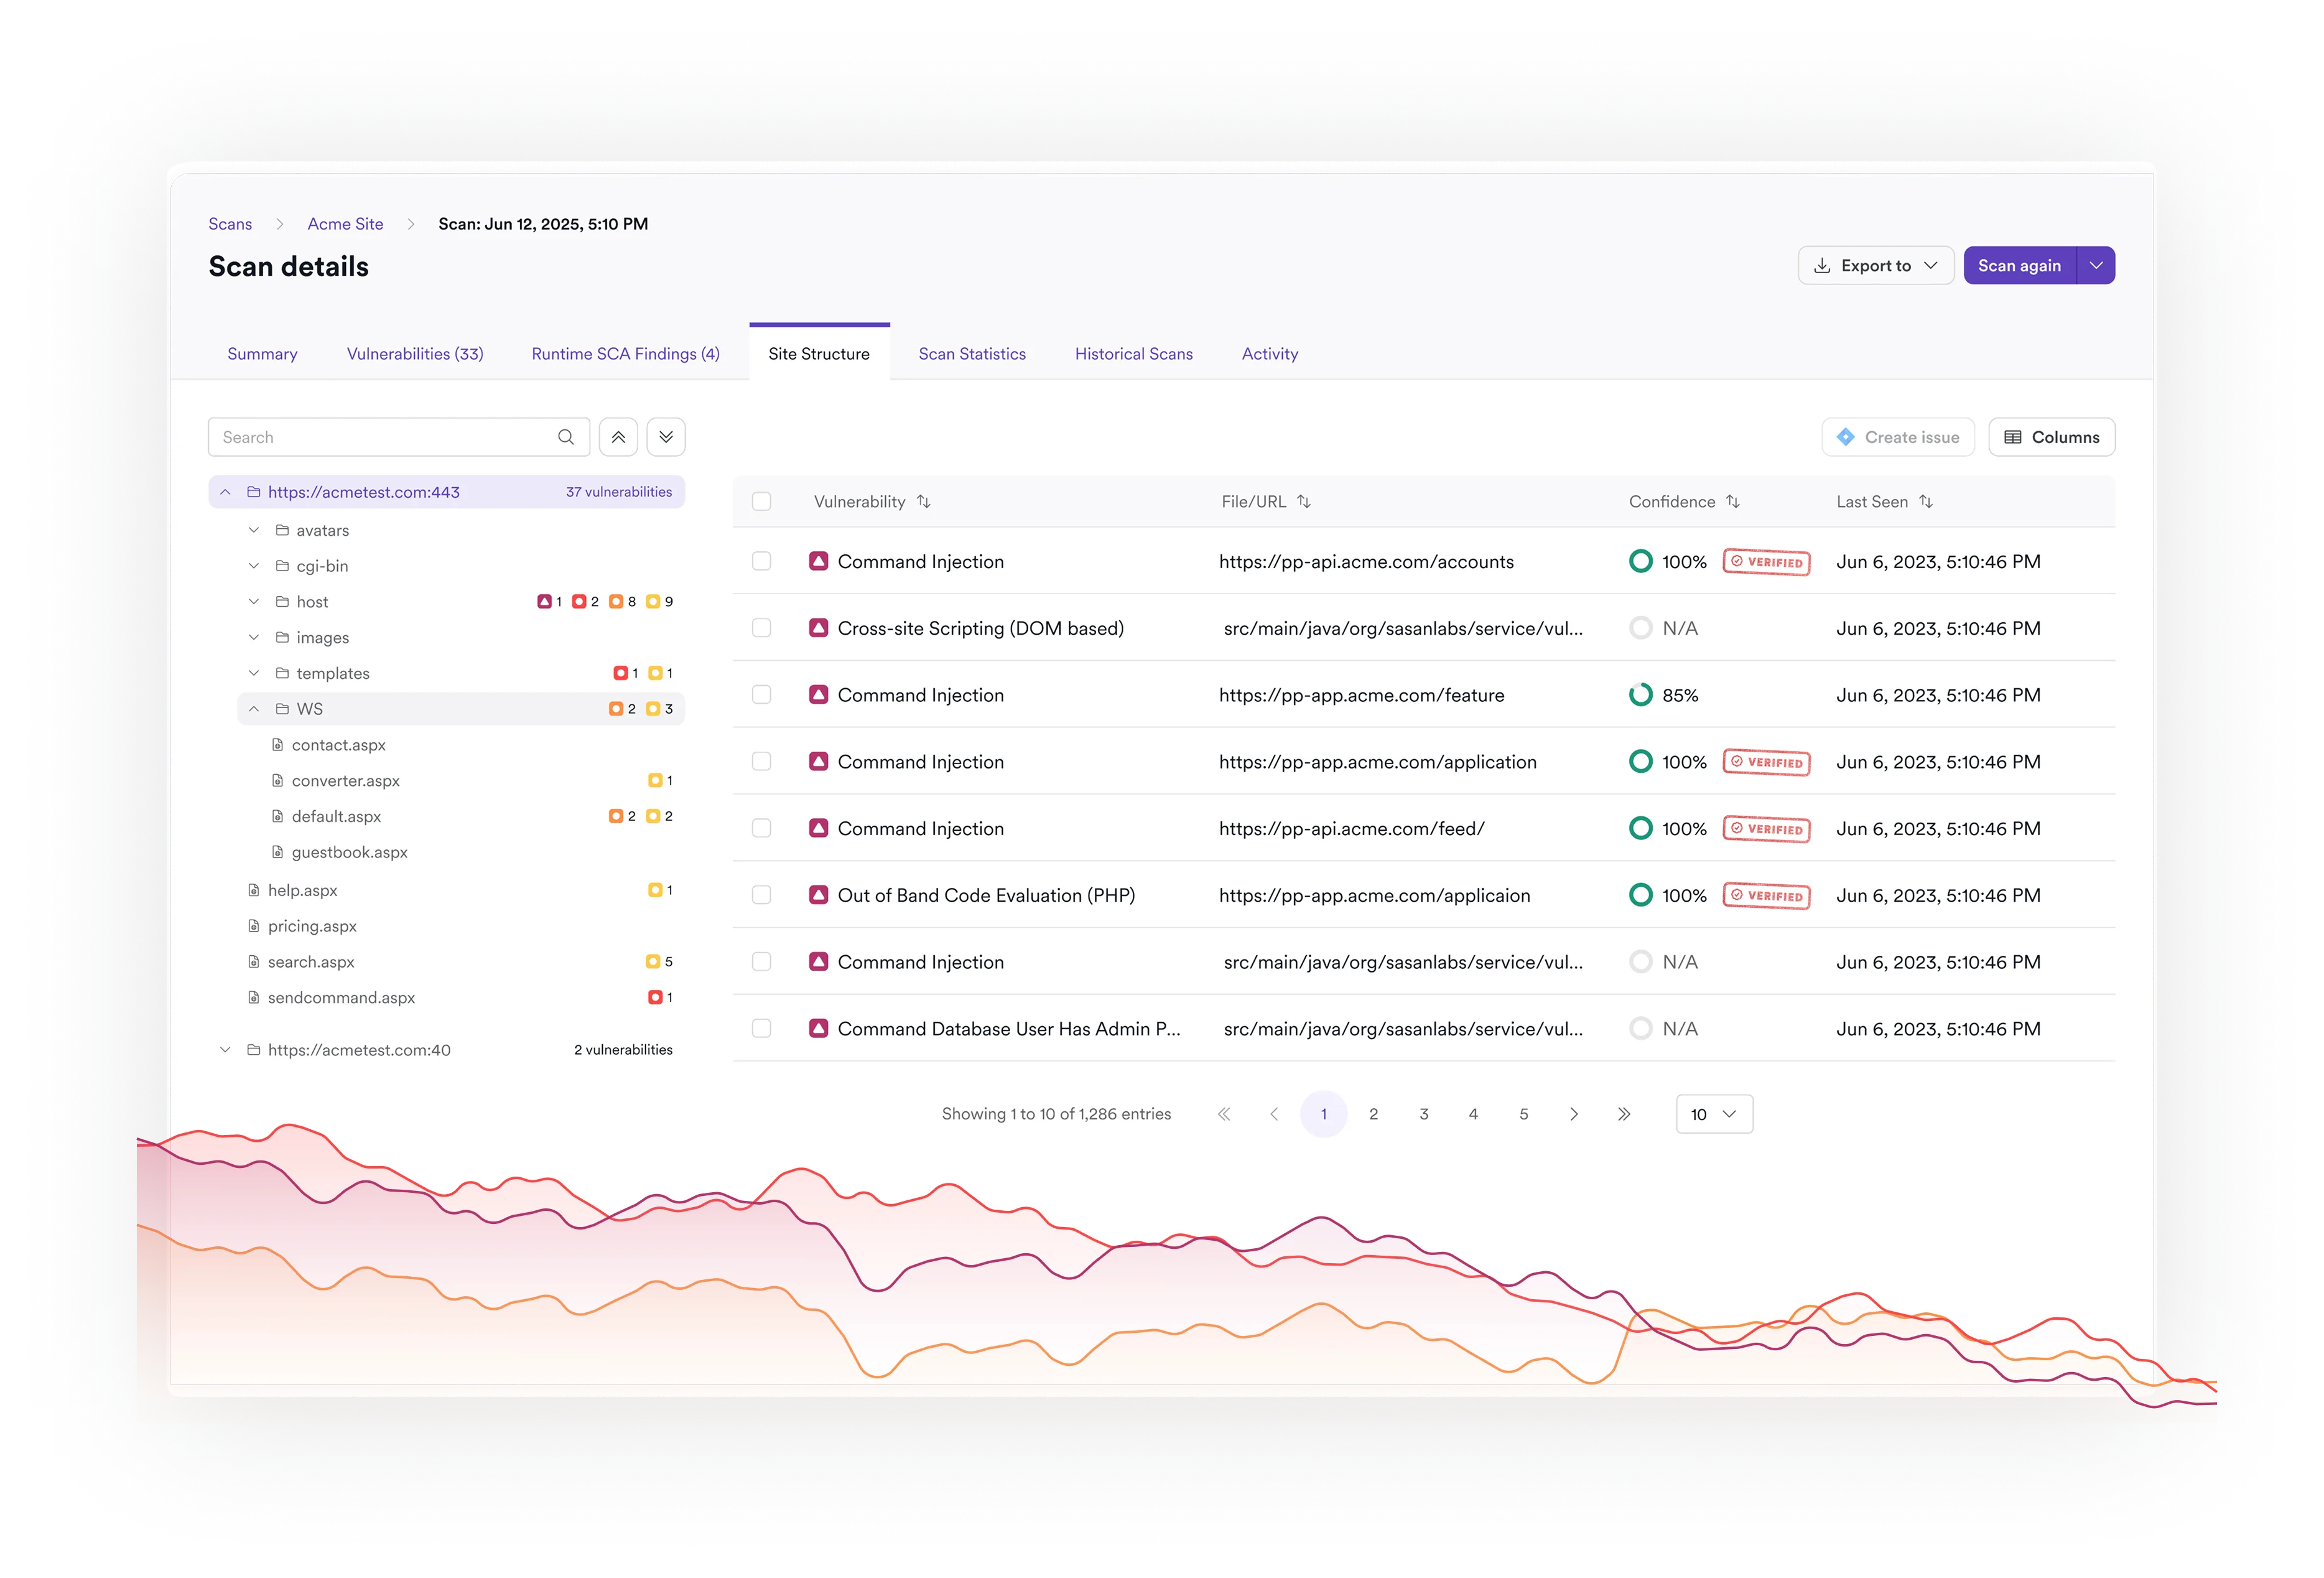The width and height of the screenshot is (2324, 1578).
Task: Click the Confidence column sort icon
Action: click(1733, 502)
